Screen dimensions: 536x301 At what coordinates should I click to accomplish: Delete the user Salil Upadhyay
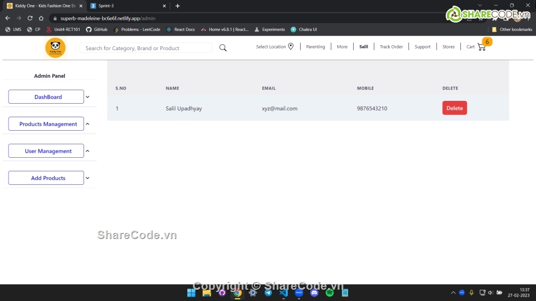point(454,108)
